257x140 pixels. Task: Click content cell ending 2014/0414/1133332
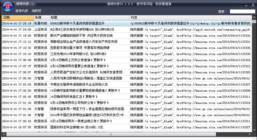coord(191,36)
